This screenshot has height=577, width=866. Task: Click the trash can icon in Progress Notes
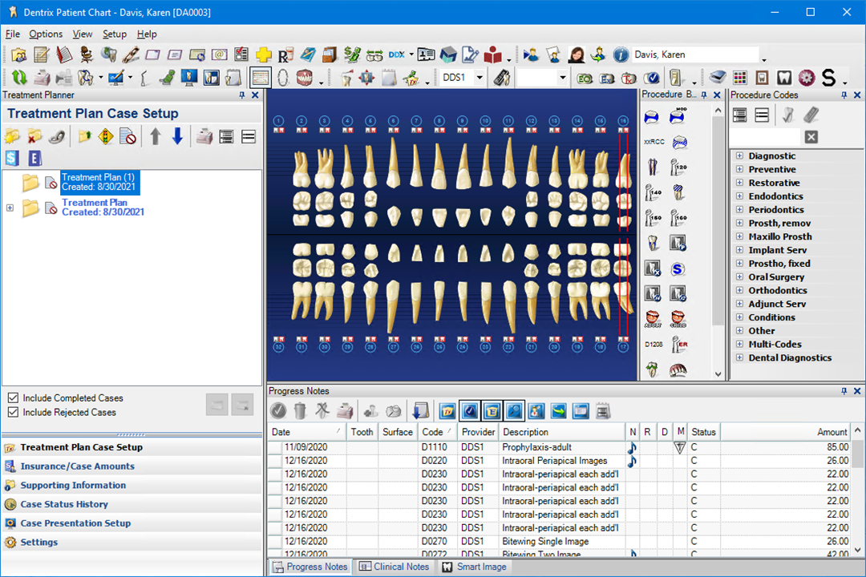click(300, 411)
